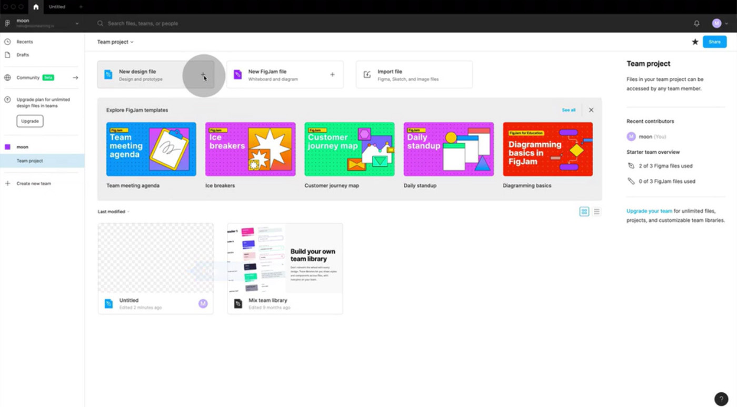Click the Starter team overview heading

coord(653,152)
